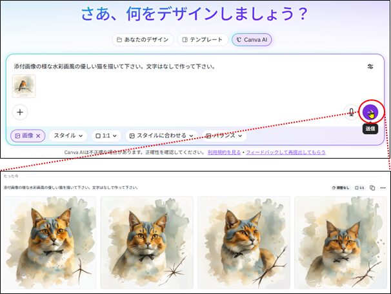The height and width of the screenshot is (294, 391).
Task: Remove the 画像 chip with its X
Action: pos(38,136)
